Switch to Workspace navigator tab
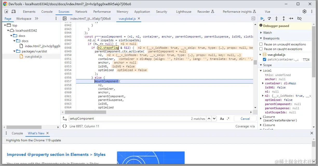This screenshot has height=166, width=318. point(24,19)
